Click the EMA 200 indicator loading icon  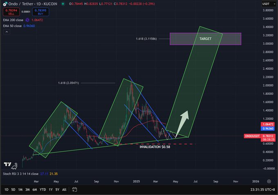(27, 20)
